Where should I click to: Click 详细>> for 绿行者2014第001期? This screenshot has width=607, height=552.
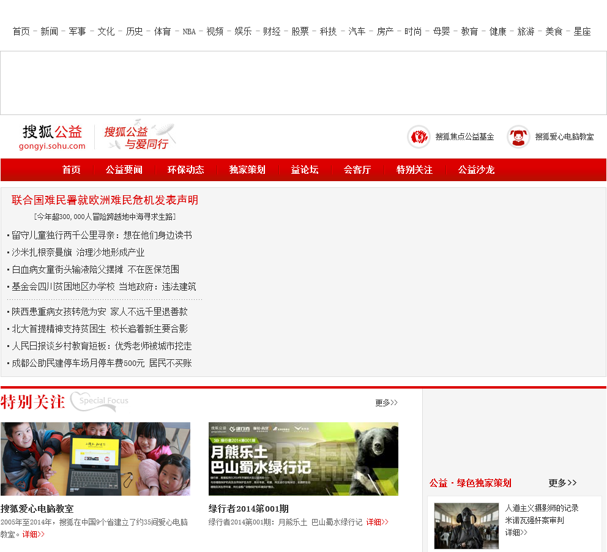[x=378, y=522]
